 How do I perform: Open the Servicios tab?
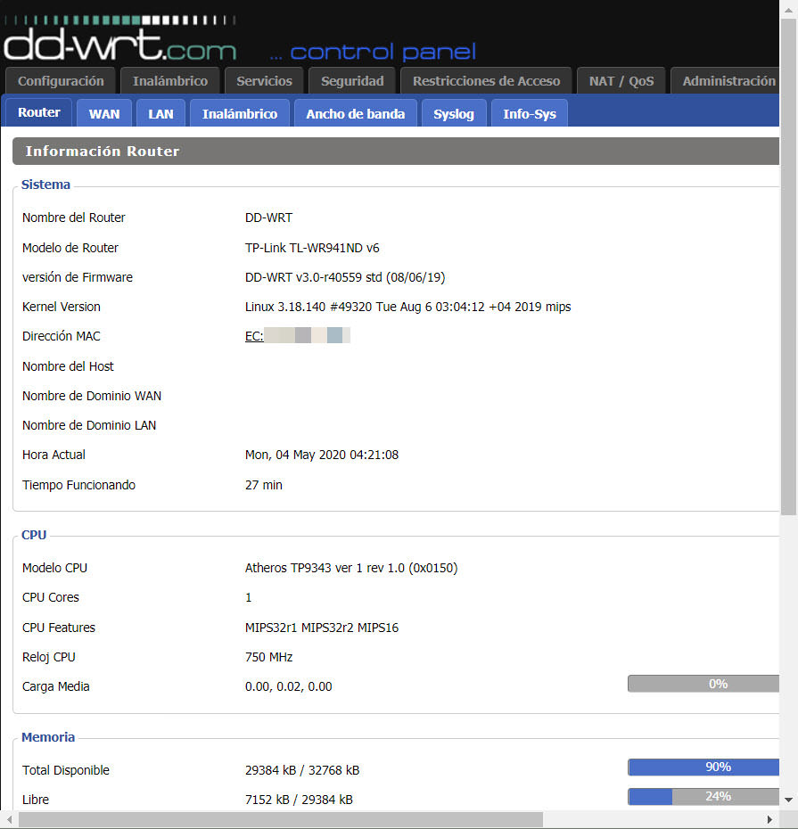pyautogui.click(x=264, y=81)
